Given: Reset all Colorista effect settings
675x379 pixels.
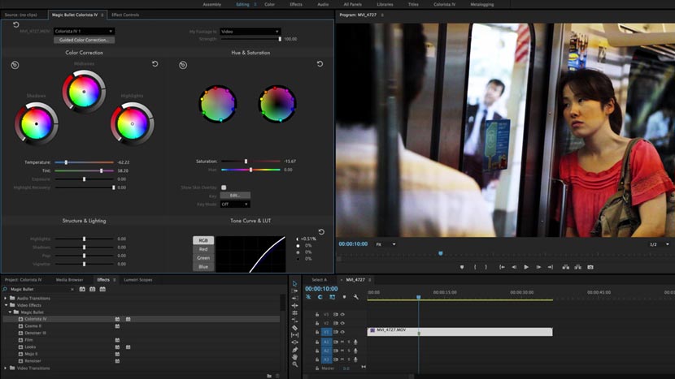Looking at the screenshot, I should click(x=16, y=25).
